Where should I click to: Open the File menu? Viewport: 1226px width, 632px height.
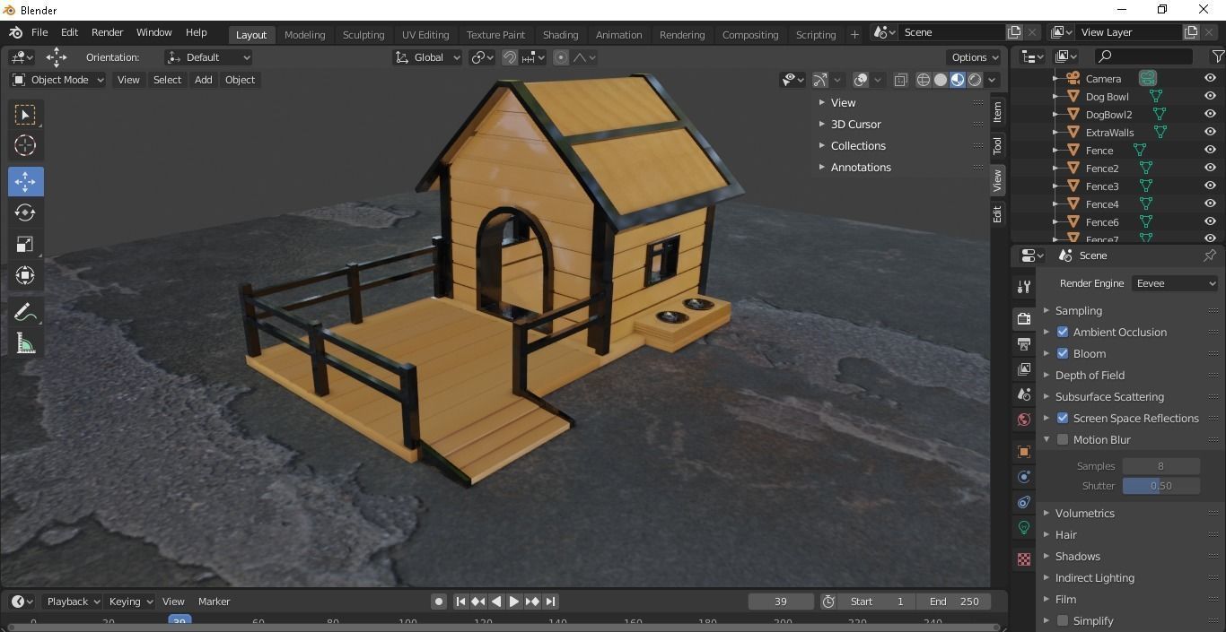(39, 32)
